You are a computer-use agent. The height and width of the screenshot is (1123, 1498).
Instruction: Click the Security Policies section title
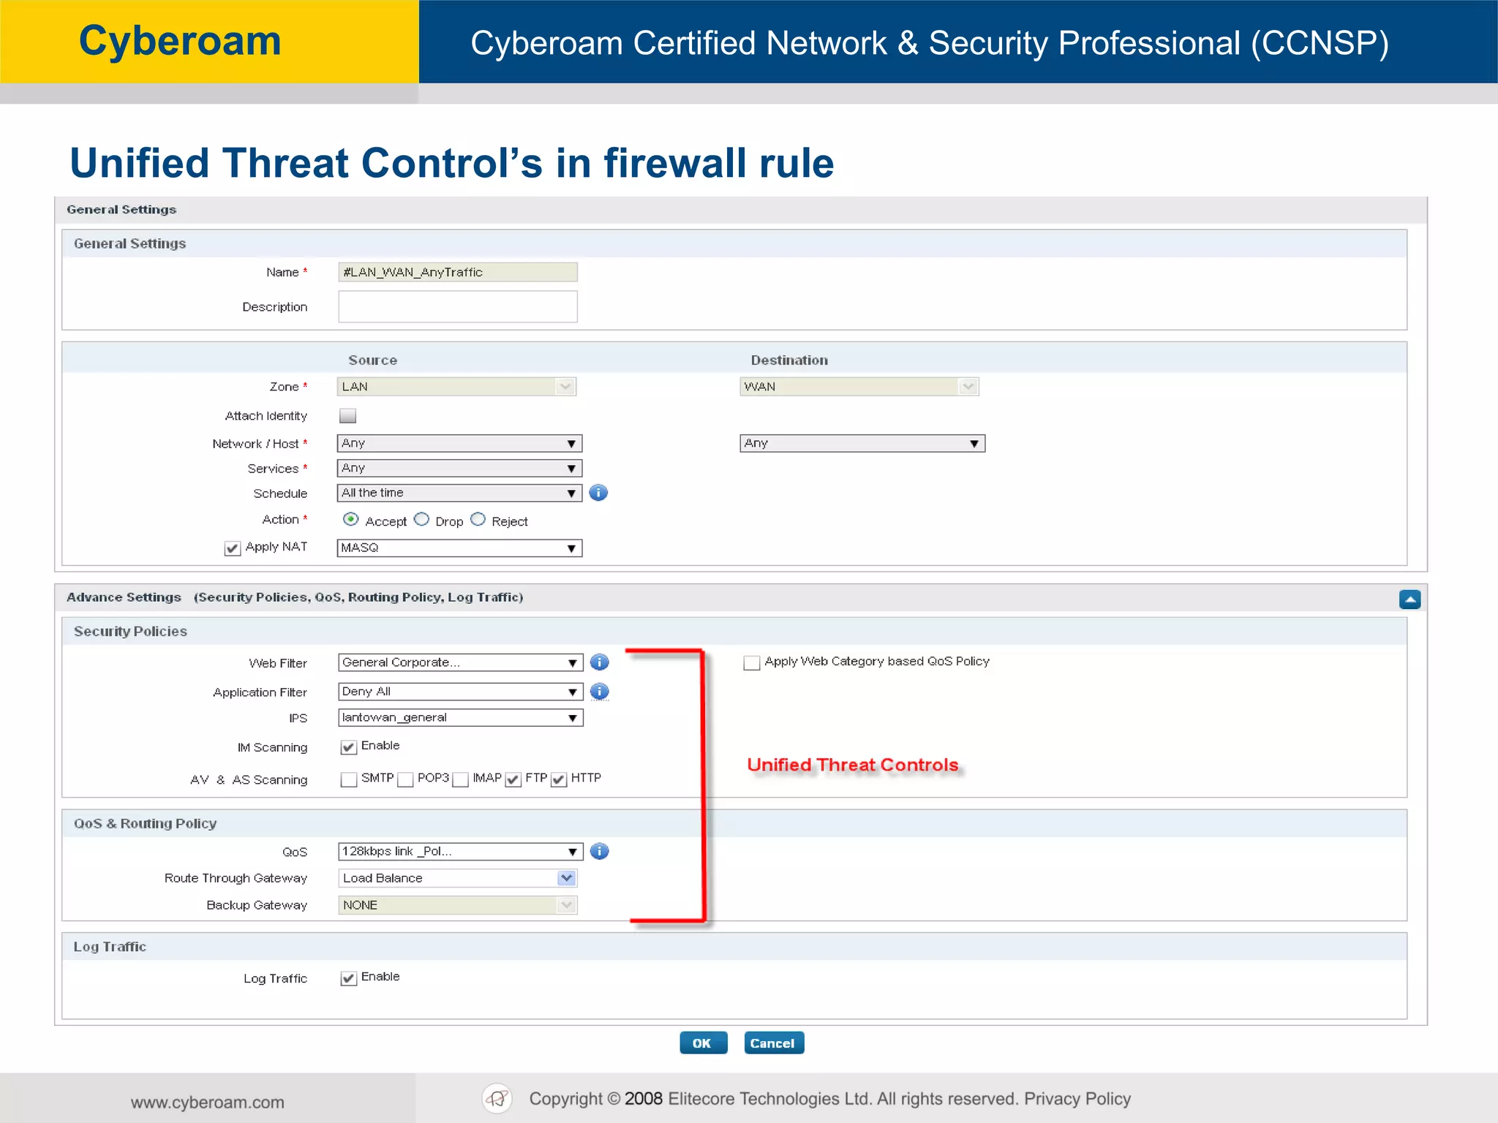coord(130,631)
